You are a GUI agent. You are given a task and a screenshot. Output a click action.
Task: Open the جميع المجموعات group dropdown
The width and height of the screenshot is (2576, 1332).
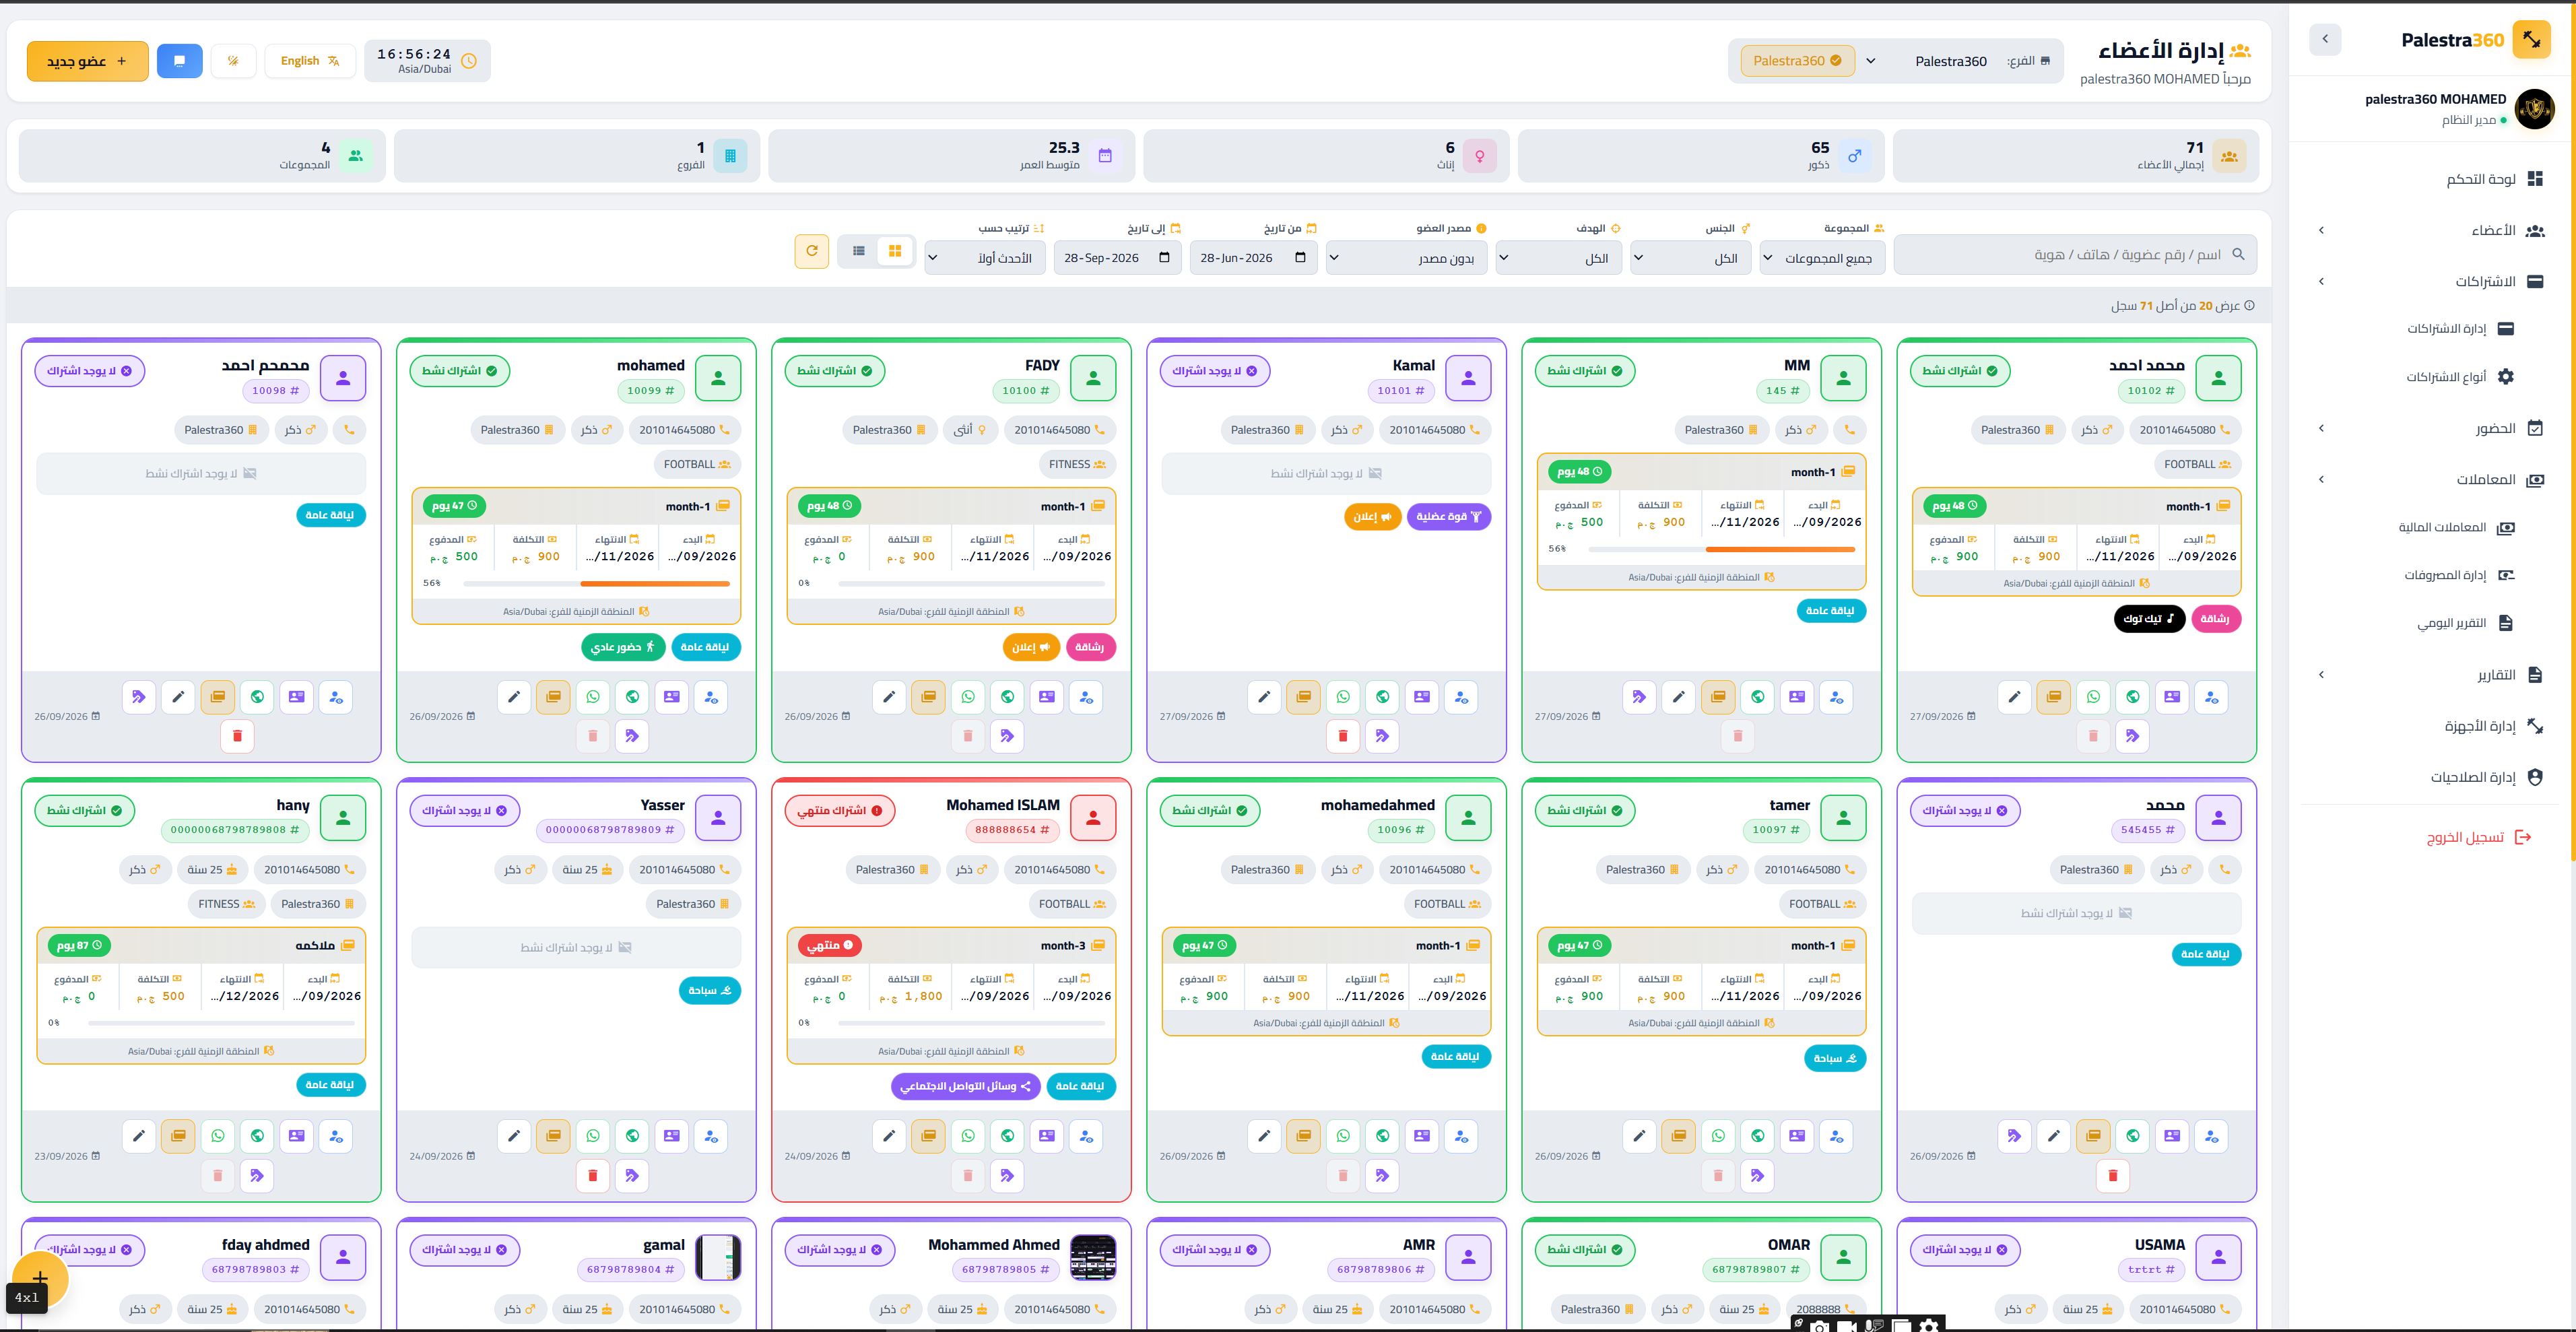(x=1822, y=258)
